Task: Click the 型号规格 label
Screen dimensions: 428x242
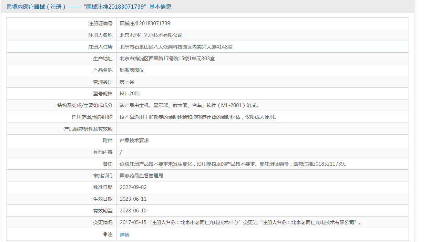Action: pos(103,94)
